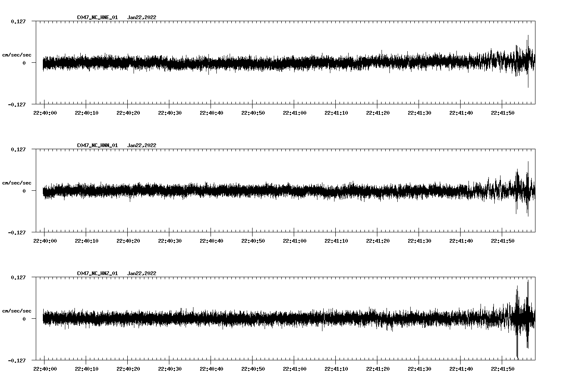Click the cm/sec/sec unit label on HNZ plot
565x384 pixels.
pos(17,311)
